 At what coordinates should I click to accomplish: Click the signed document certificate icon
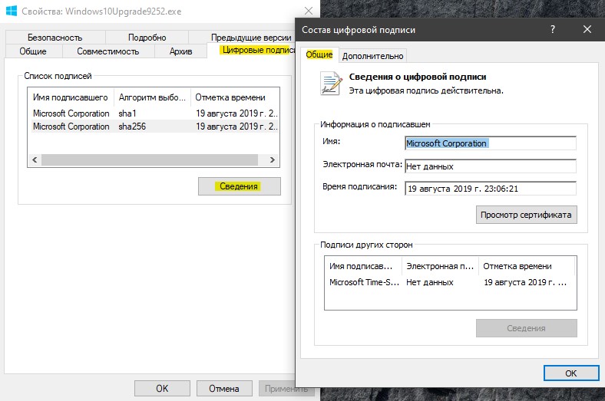tap(331, 84)
